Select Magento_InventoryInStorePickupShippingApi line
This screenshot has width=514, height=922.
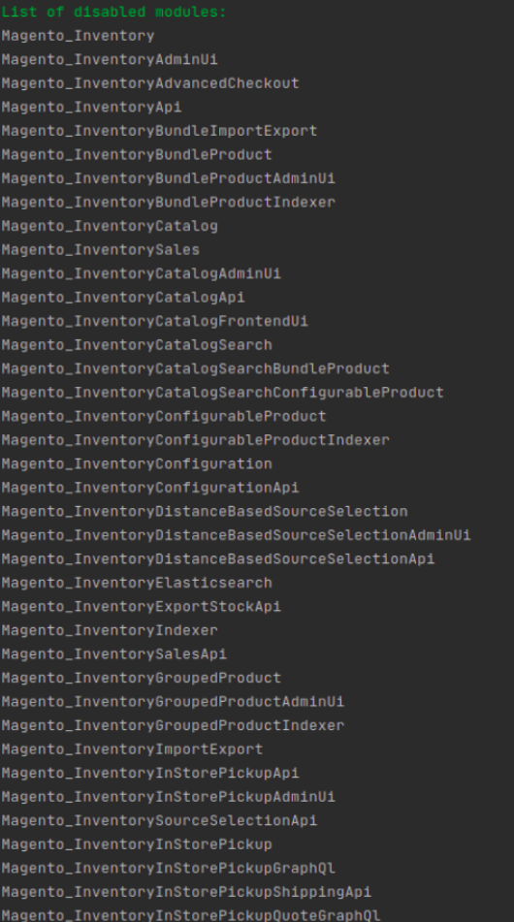click(x=186, y=892)
